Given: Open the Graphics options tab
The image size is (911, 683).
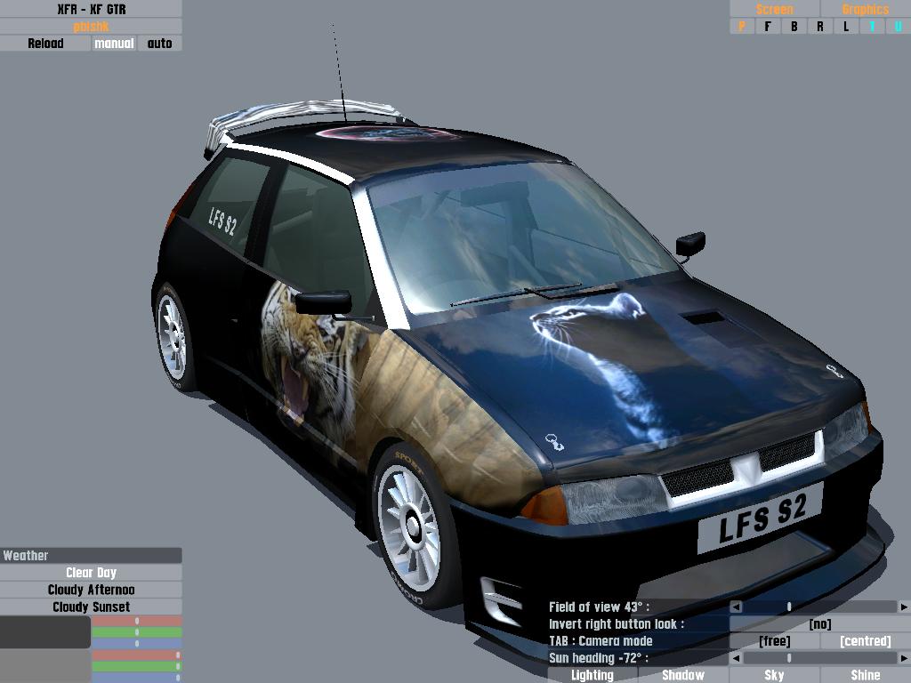Looking at the screenshot, I should (x=866, y=9).
